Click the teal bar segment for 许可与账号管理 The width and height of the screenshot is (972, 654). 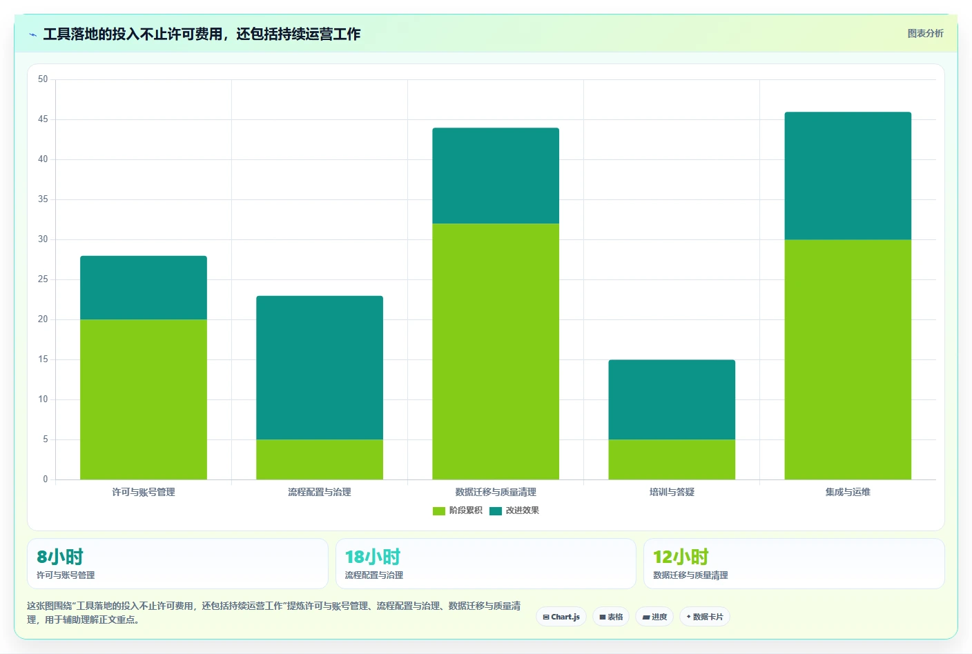(144, 288)
